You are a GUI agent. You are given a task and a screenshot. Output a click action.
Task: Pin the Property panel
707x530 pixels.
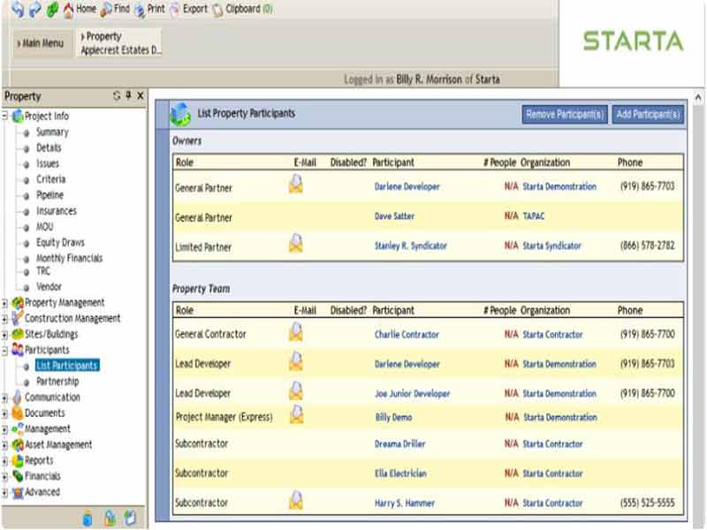[128, 95]
